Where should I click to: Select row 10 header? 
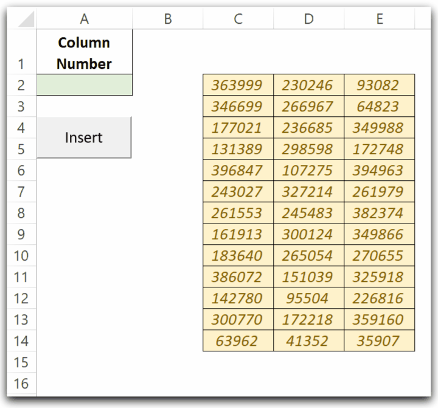tap(21, 255)
